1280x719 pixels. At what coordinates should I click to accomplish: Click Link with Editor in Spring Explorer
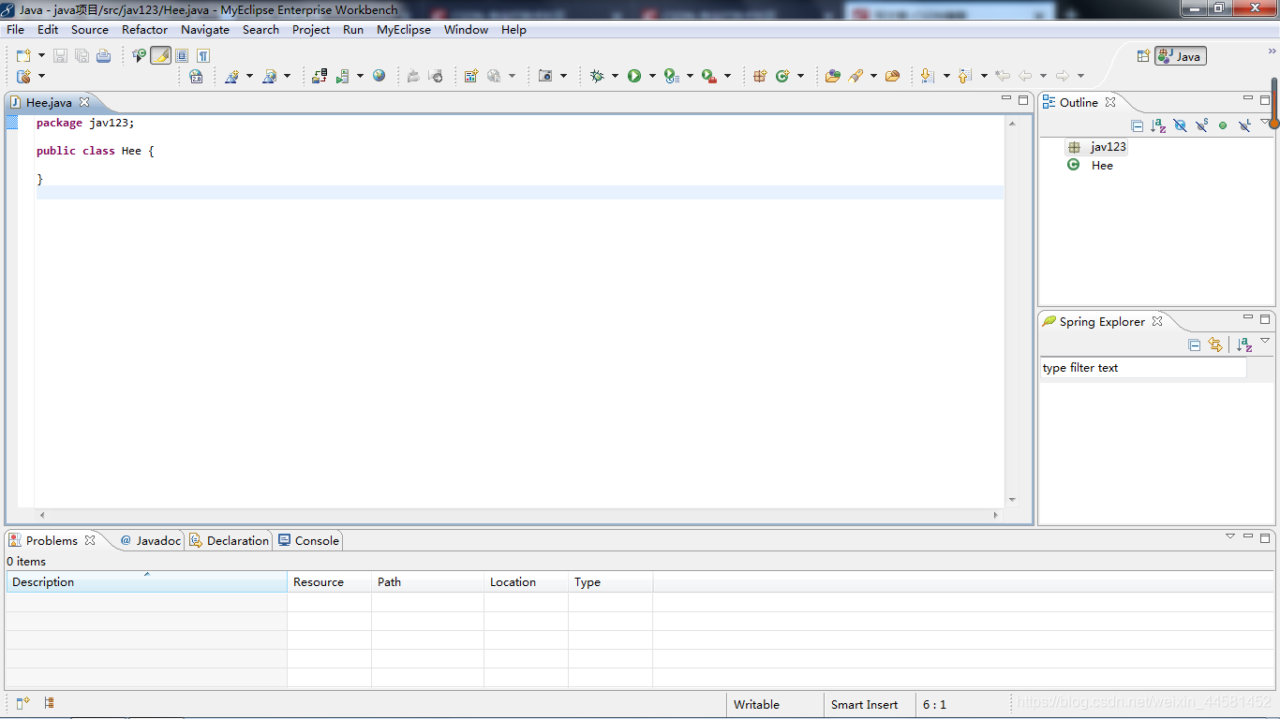[x=1215, y=345]
